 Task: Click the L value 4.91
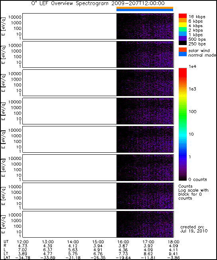tap(98, 250)
